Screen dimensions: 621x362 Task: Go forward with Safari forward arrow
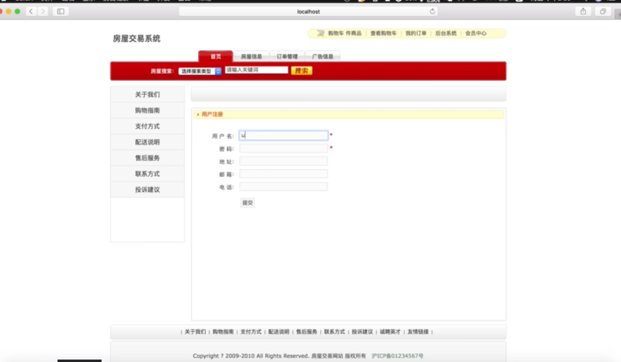[x=43, y=12]
